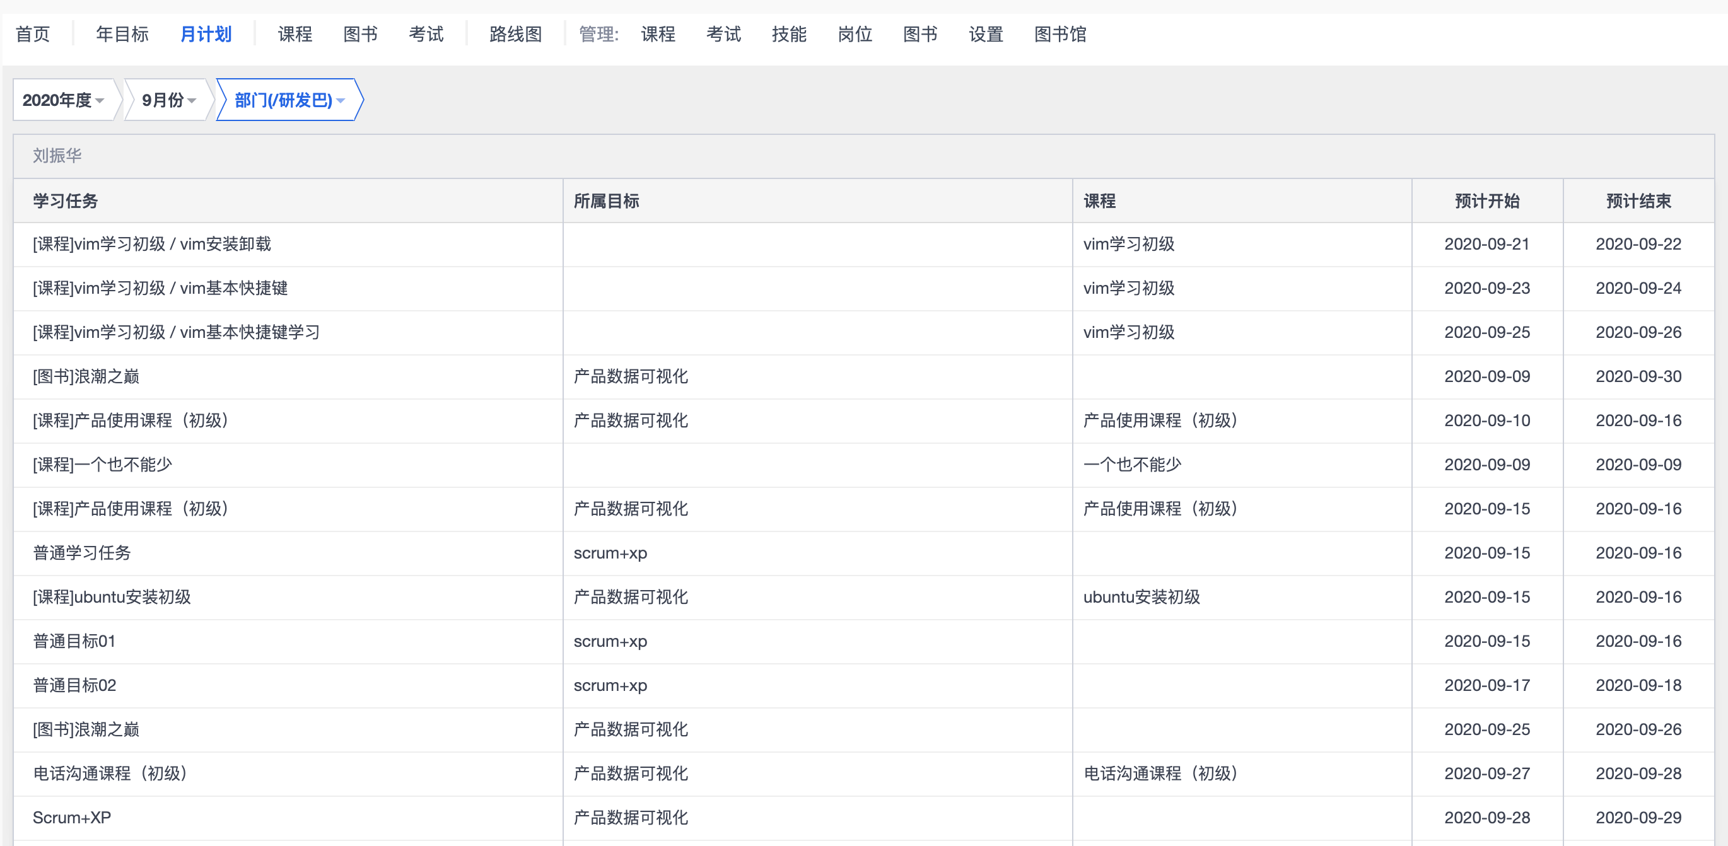Select the 普通目标01 task

click(74, 642)
